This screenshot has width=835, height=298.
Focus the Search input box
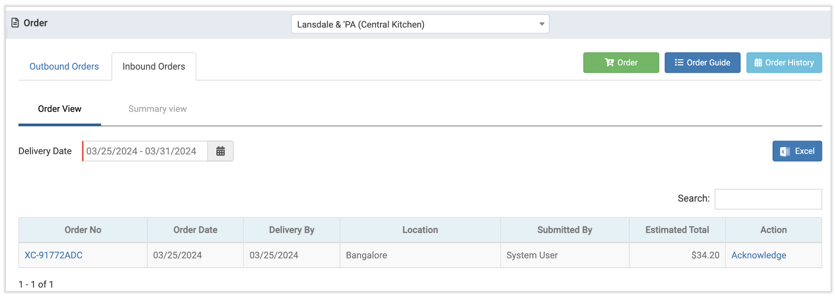pyautogui.click(x=768, y=199)
